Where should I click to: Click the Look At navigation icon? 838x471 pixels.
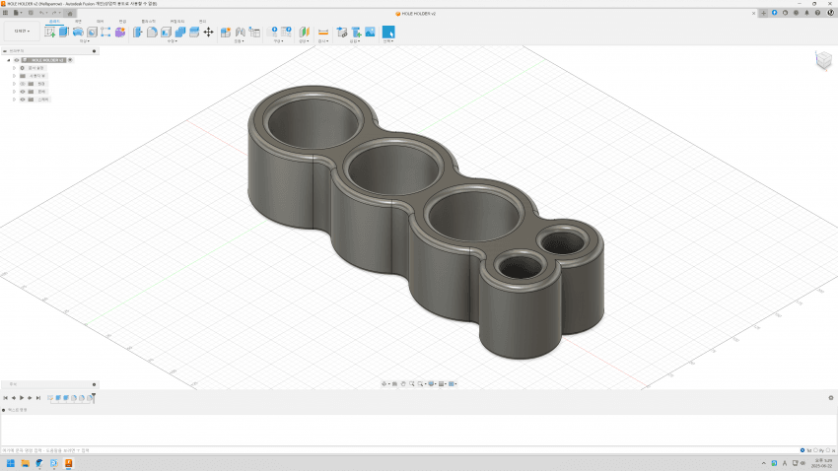tap(394, 384)
